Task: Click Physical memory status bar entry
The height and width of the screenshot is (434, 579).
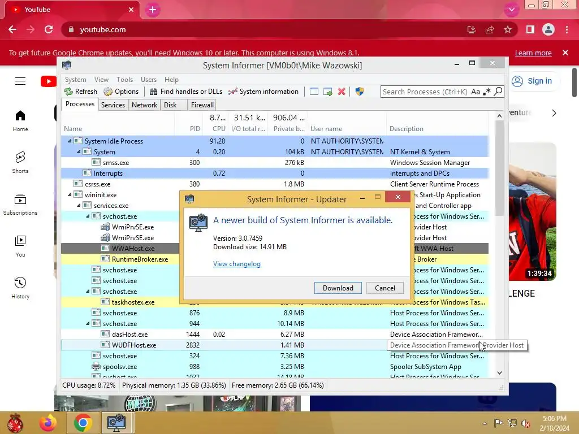Action: [x=174, y=385]
